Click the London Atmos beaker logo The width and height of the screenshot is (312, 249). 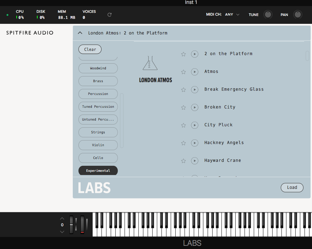point(150,63)
